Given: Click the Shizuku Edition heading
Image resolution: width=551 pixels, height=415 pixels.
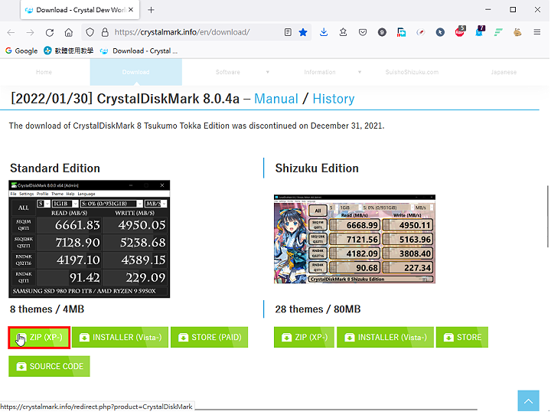Looking at the screenshot, I should pyautogui.click(x=317, y=168).
